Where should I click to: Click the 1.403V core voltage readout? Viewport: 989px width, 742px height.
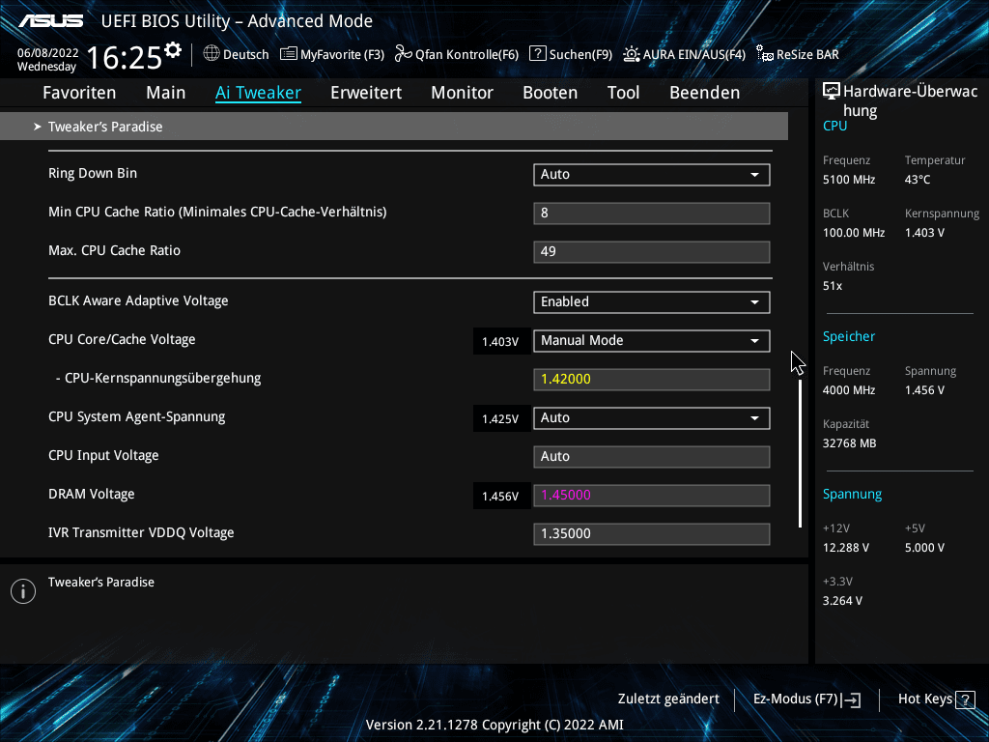[x=500, y=341]
